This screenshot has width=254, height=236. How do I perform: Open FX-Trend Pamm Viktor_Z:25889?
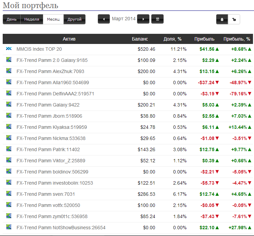51,161
